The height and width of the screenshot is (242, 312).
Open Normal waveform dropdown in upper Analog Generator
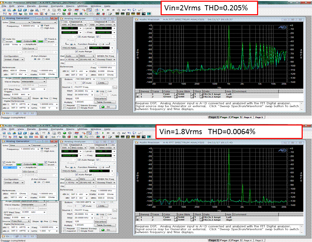[44, 22]
